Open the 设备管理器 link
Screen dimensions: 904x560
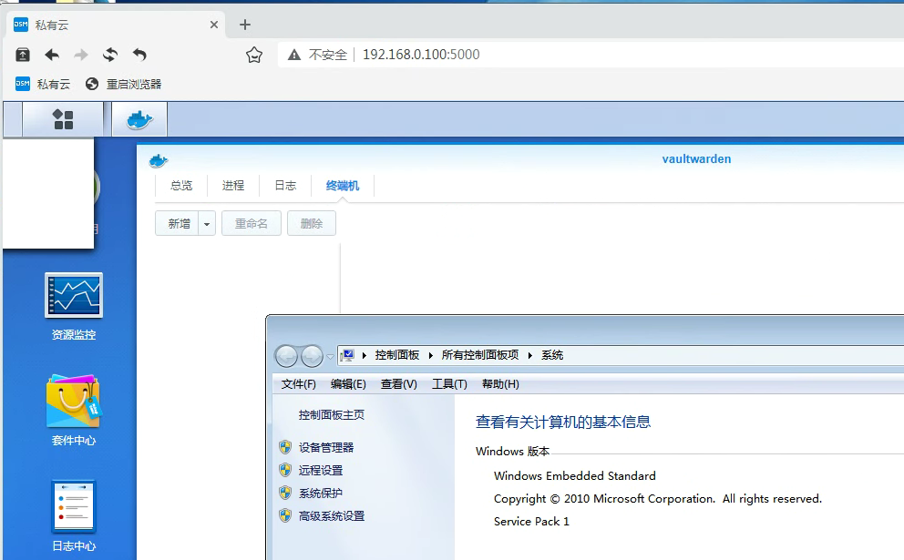325,447
